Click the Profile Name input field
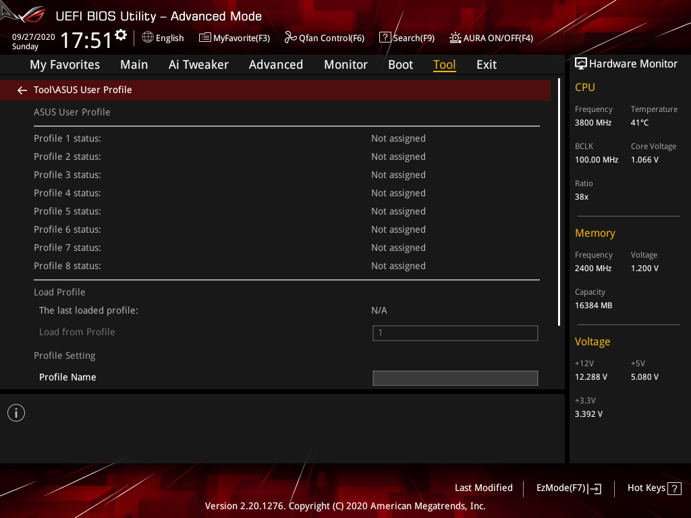The height and width of the screenshot is (518, 691). click(455, 378)
